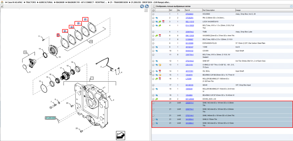Open AGRICULTURAL breadcrumb
The image size is (293, 141).
point(46,2)
